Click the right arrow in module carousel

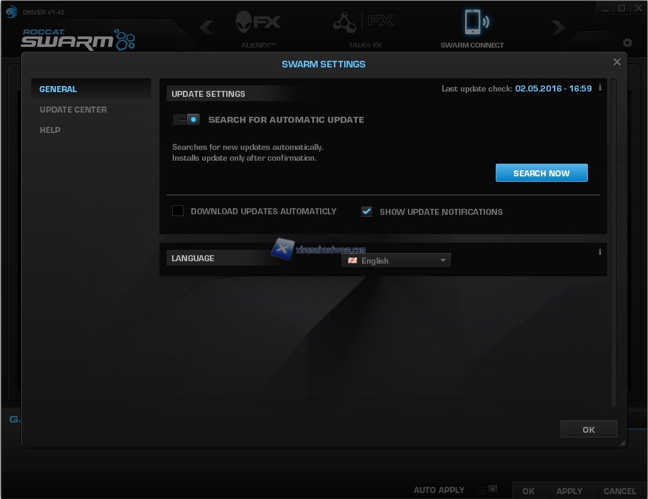(x=558, y=28)
